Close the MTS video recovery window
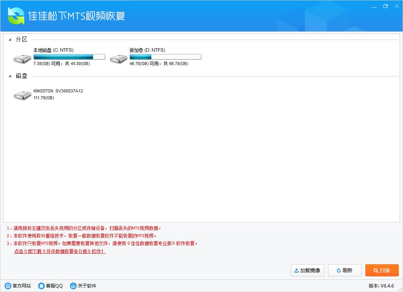403x292 pixels. pyautogui.click(x=397, y=6)
